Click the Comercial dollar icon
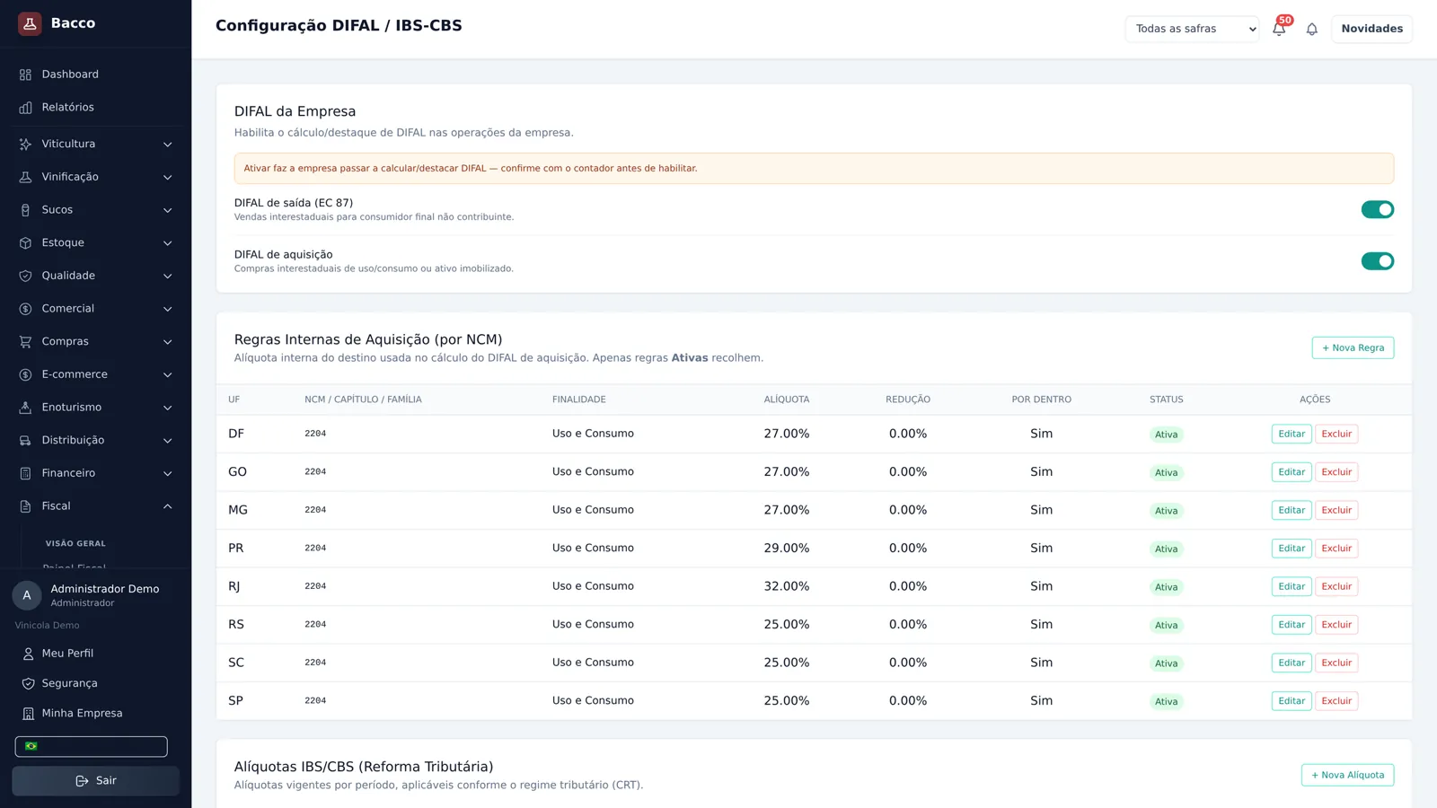This screenshot has height=808, width=1437. click(25, 309)
